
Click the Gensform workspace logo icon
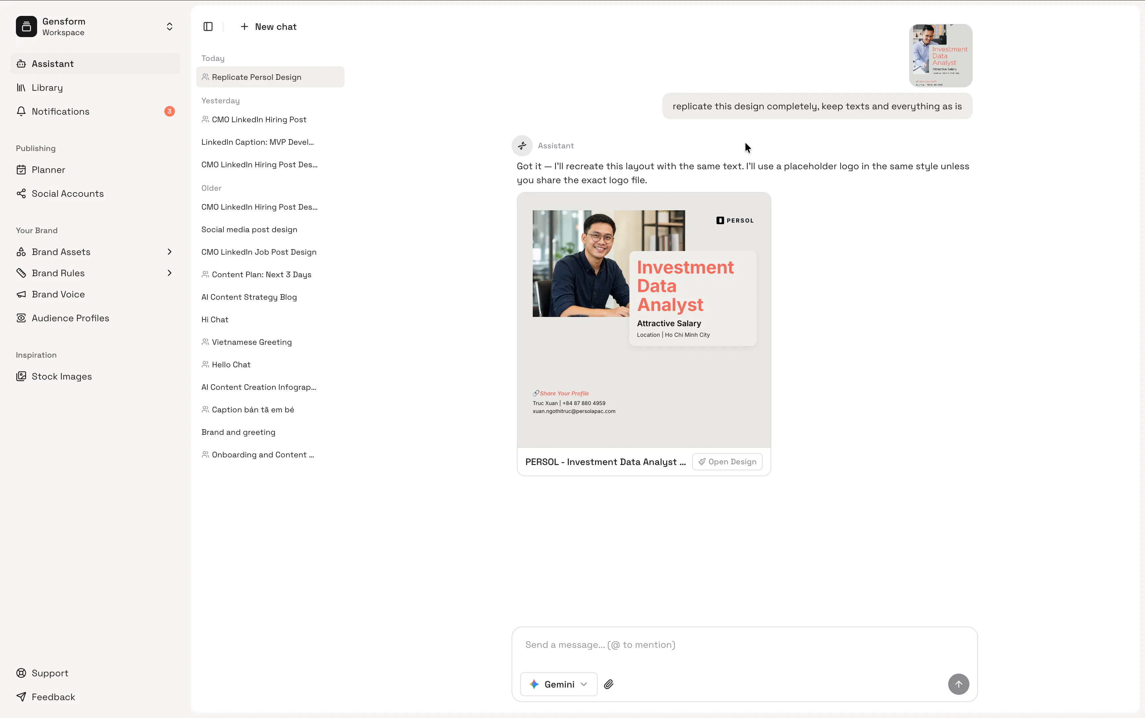pyautogui.click(x=26, y=26)
